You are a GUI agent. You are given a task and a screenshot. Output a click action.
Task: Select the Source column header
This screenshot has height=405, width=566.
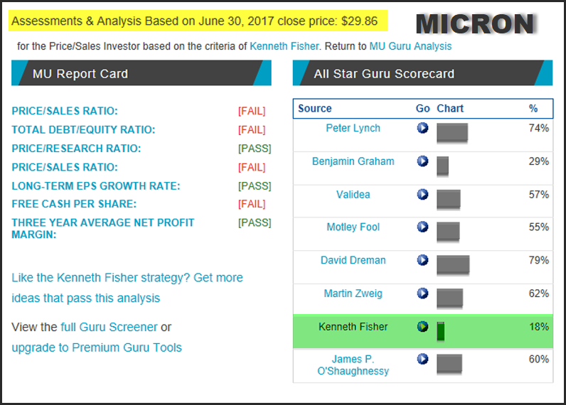315,109
